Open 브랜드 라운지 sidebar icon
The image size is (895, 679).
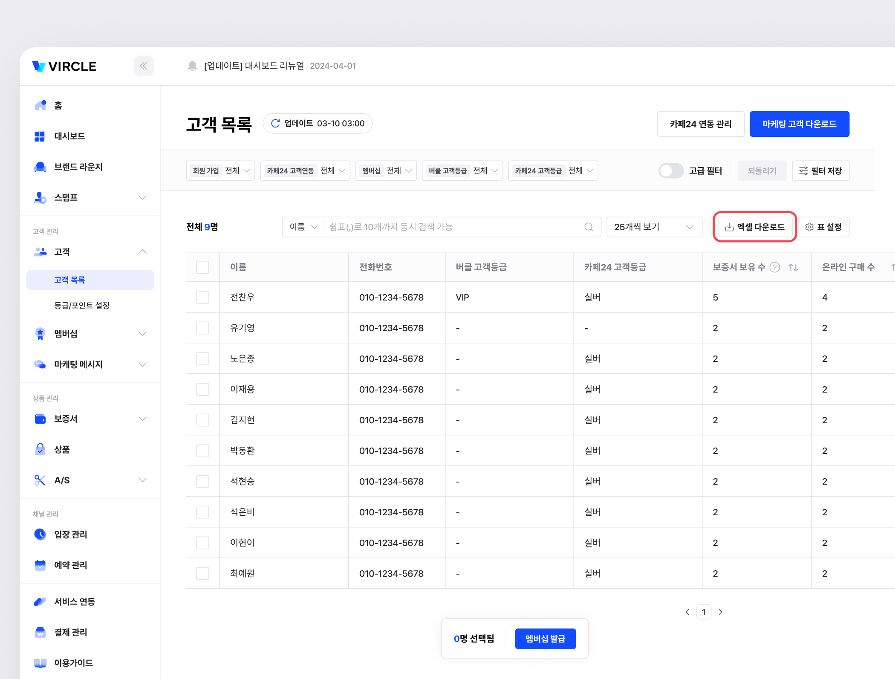point(40,167)
